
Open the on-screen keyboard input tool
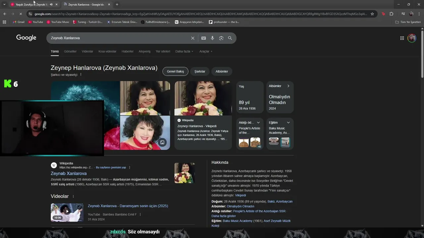tap(204, 38)
